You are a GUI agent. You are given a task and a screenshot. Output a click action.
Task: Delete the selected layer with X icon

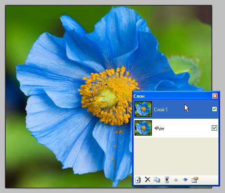[147, 179]
